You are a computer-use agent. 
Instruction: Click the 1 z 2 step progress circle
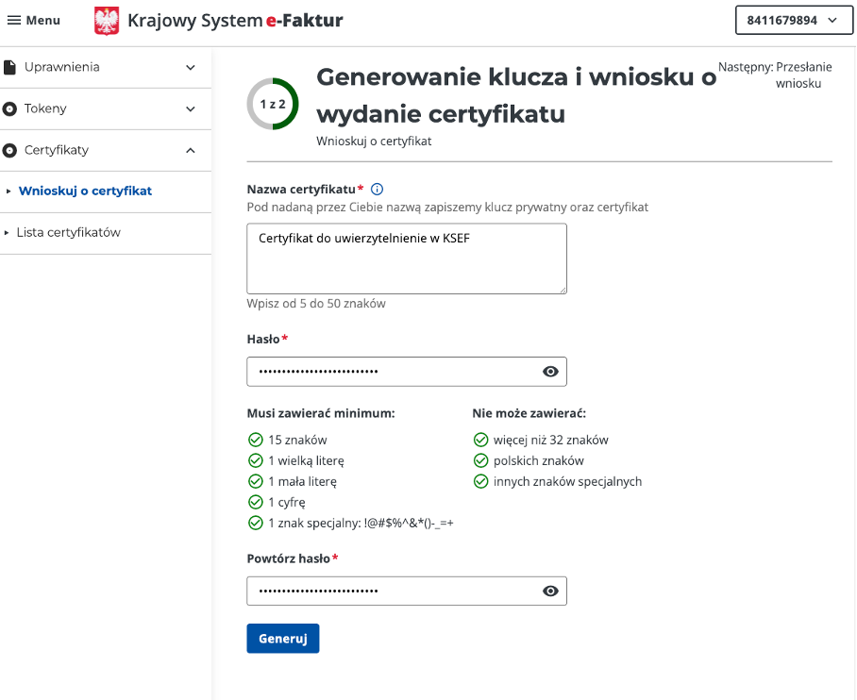pyautogui.click(x=273, y=104)
